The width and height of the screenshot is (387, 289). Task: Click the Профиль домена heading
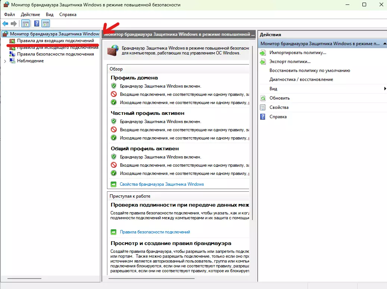[x=134, y=78]
